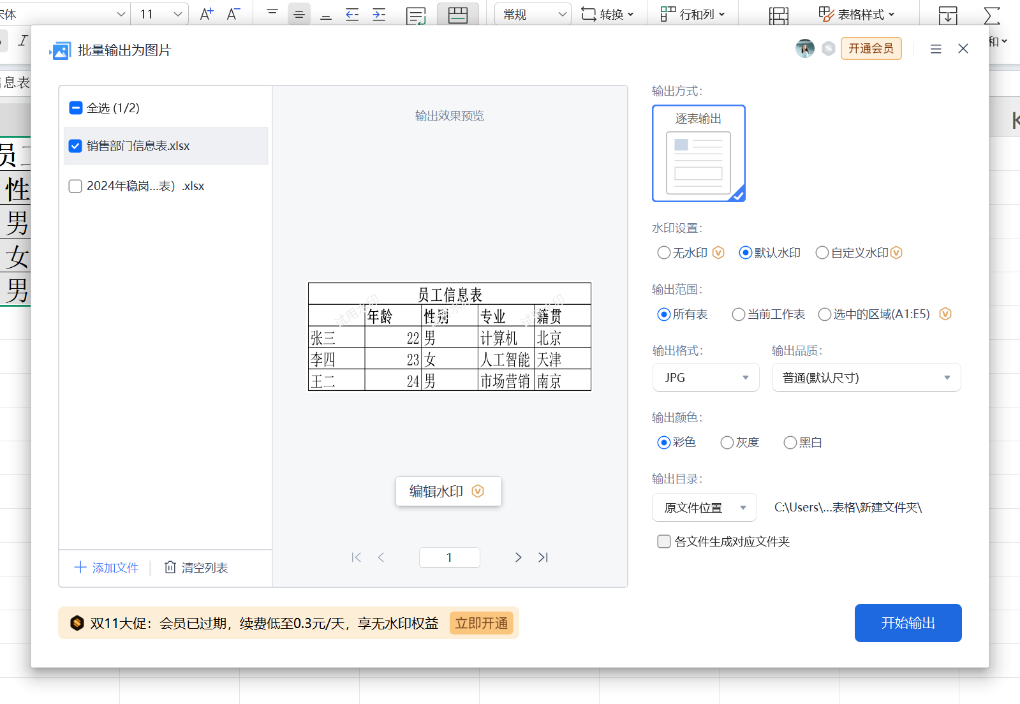Screen dimensions: 1020x704
Task: Click 开通会员 membership button
Action: 871,48
